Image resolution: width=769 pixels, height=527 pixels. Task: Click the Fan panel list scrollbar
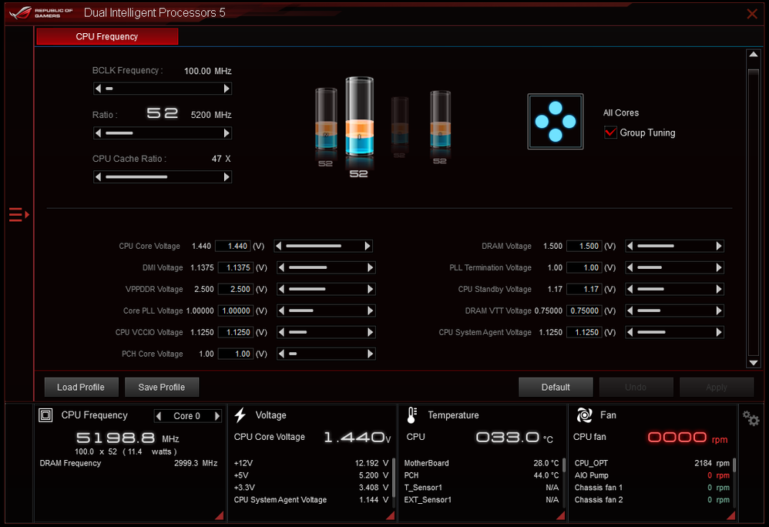(734, 465)
